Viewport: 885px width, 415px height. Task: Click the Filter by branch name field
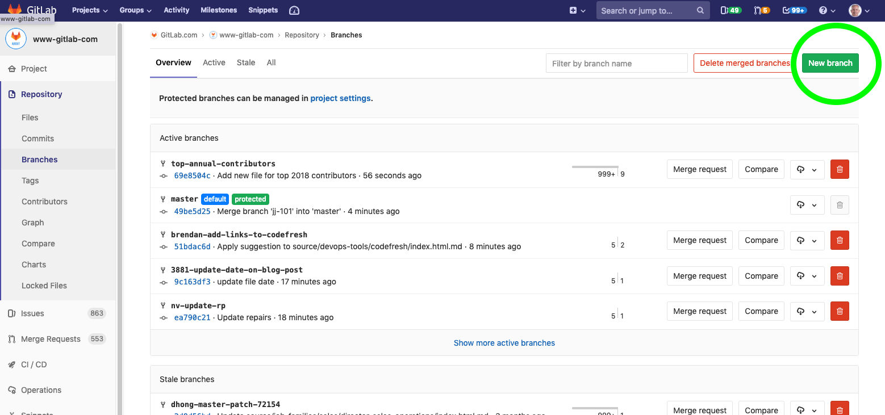(617, 63)
